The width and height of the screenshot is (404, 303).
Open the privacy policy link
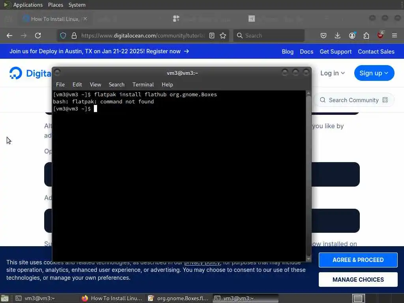[x=202, y=263]
